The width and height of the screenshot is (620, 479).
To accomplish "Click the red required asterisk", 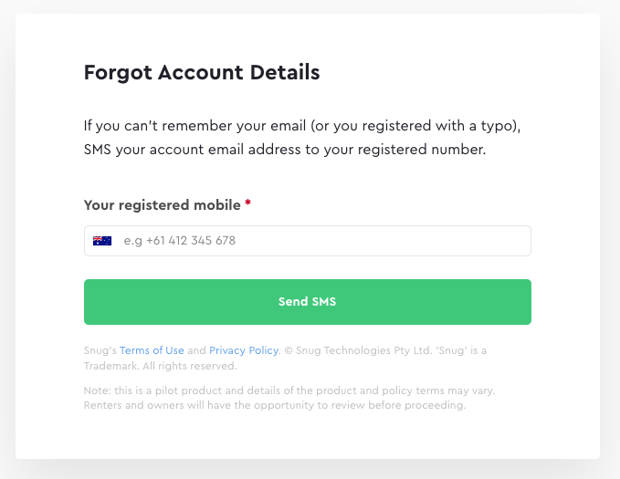I will click(x=247, y=205).
